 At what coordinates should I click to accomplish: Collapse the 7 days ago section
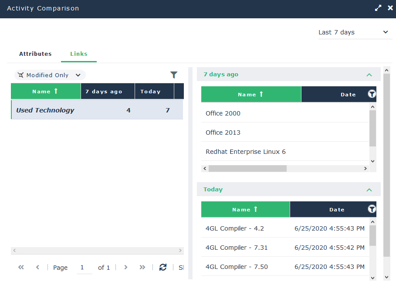tap(369, 75)
